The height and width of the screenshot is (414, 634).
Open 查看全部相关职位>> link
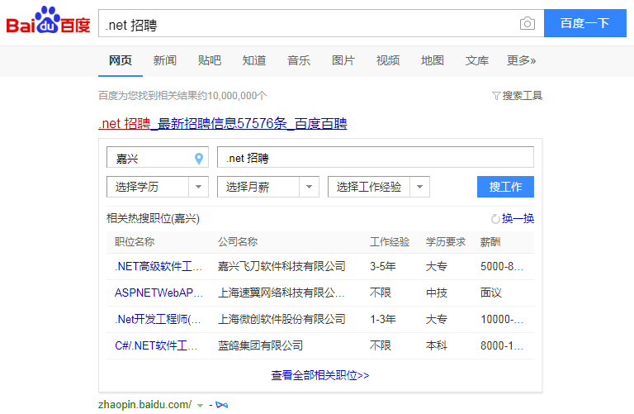pos(320,375)
